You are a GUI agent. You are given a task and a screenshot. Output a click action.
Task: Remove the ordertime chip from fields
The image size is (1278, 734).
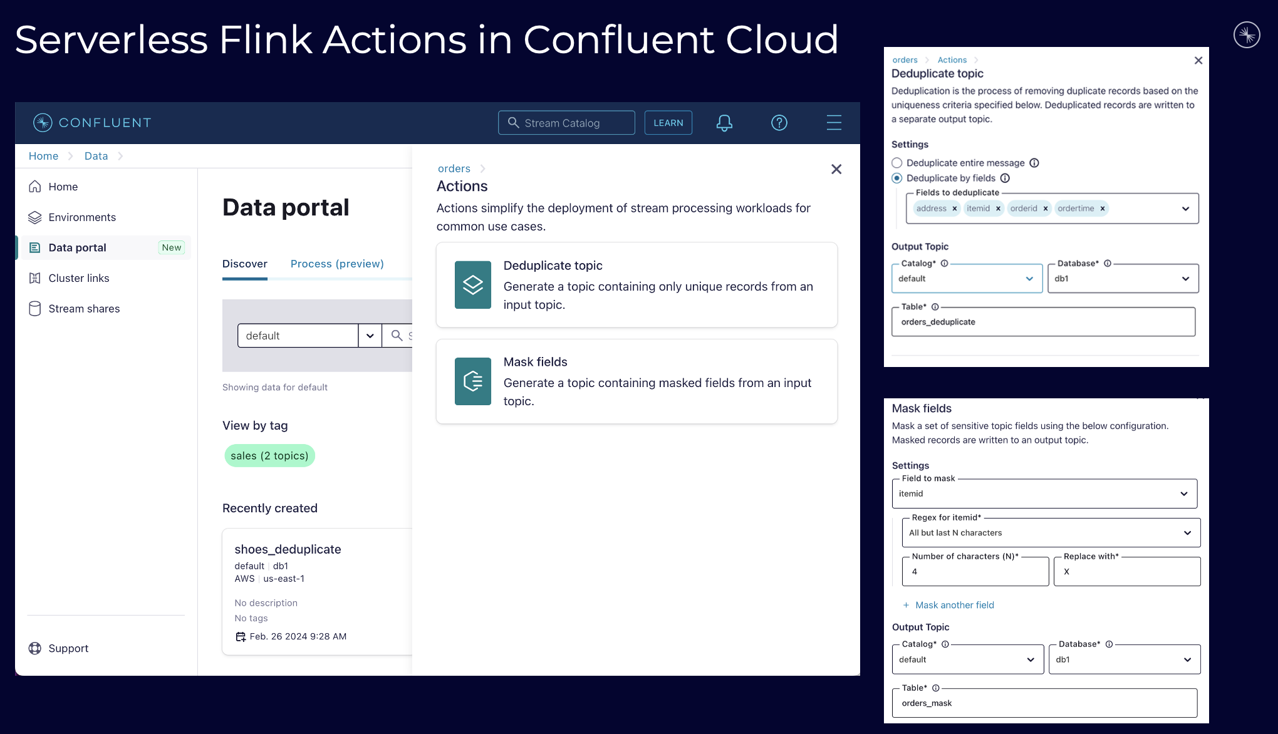click(x=1103, y=209)
